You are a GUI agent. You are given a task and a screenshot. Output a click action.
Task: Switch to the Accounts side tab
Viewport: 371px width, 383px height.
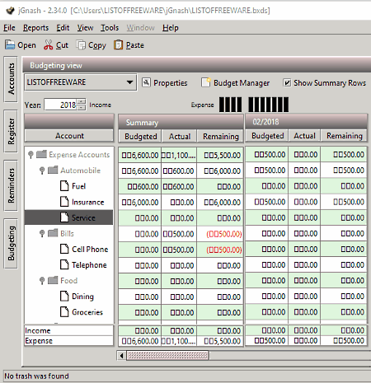pos(11,79)
